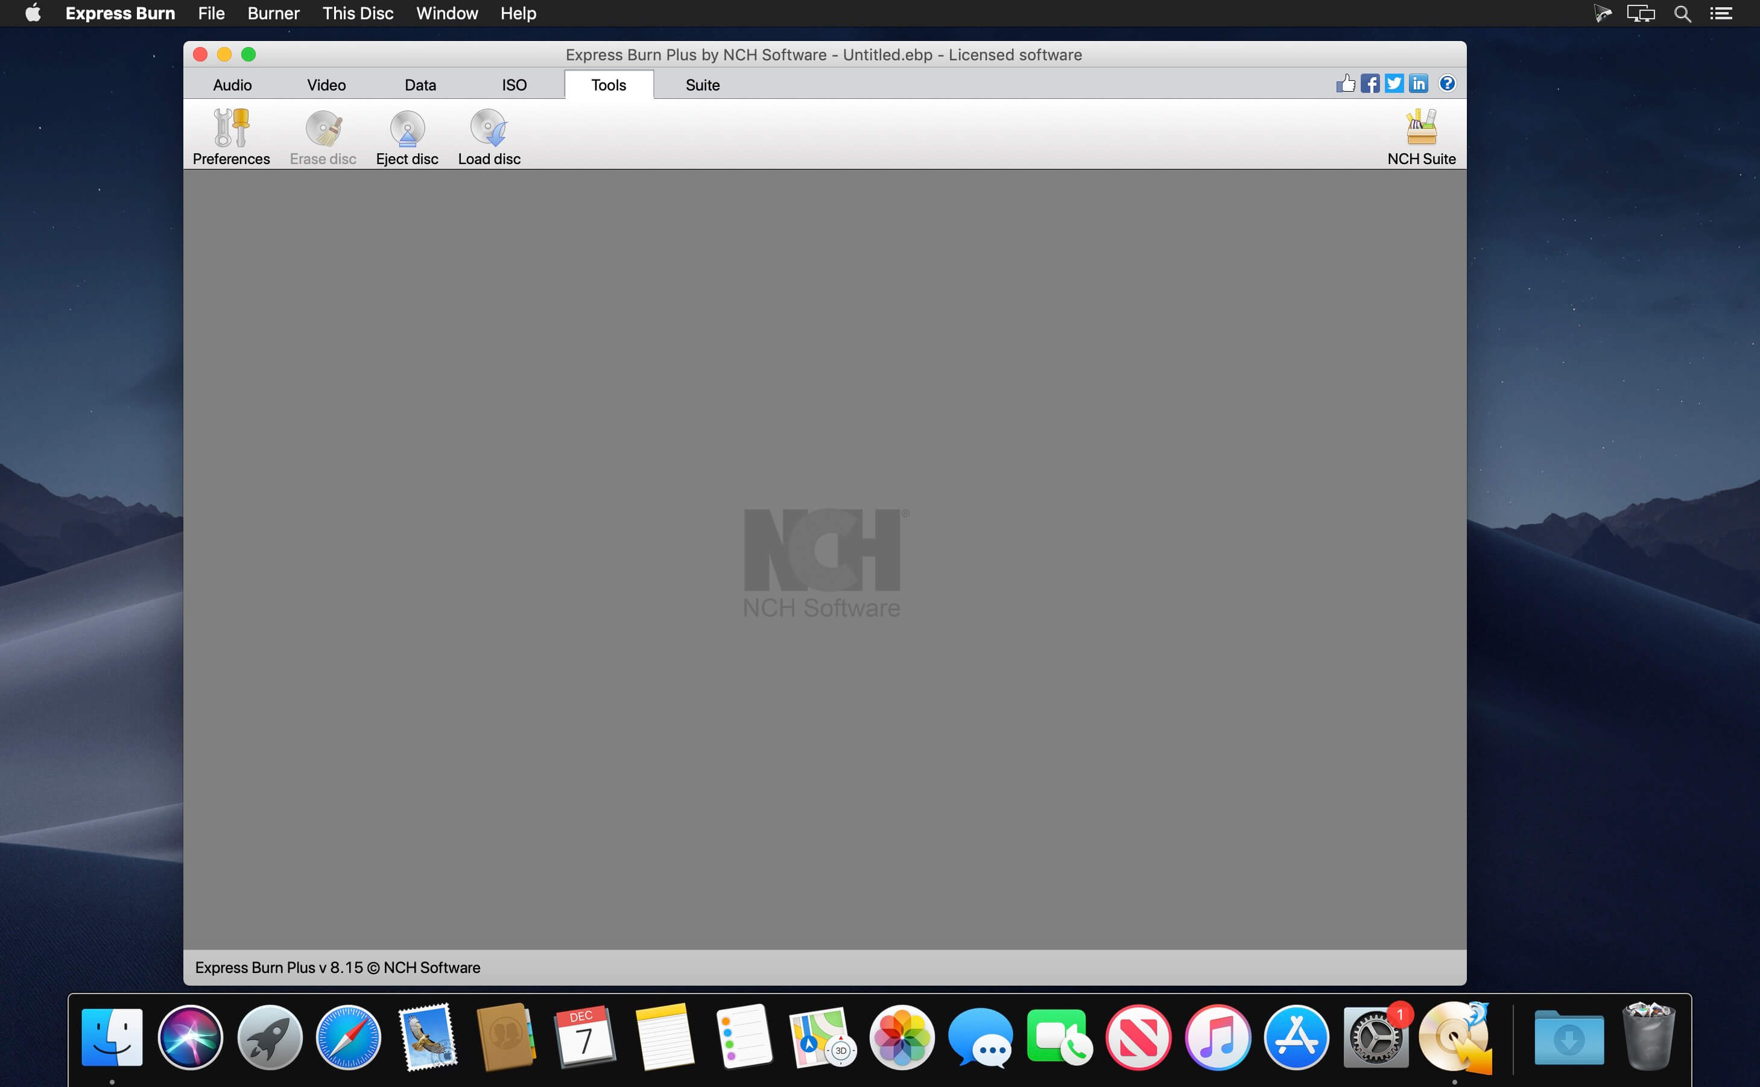The height and width of the screenshot is (1087, 1760).
Task: Open iTunes from the Dock
Action: point(1217,1037)
